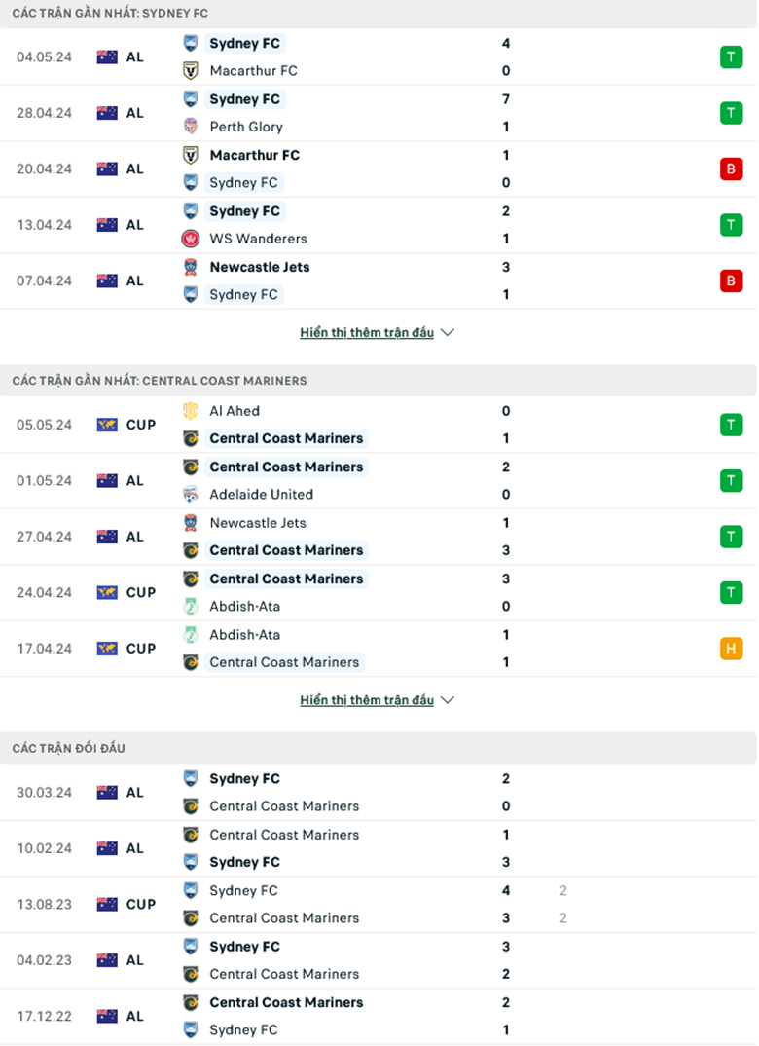Expand more Central Coast Mariners matches chevron

pyautogui.click(x=448, y=700)
